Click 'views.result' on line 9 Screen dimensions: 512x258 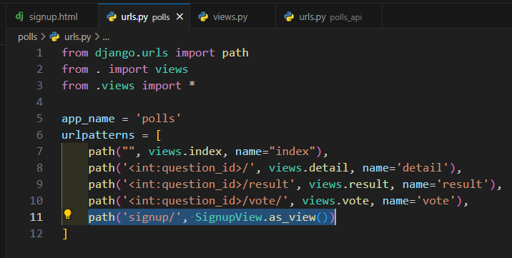(x=349, y=184)
